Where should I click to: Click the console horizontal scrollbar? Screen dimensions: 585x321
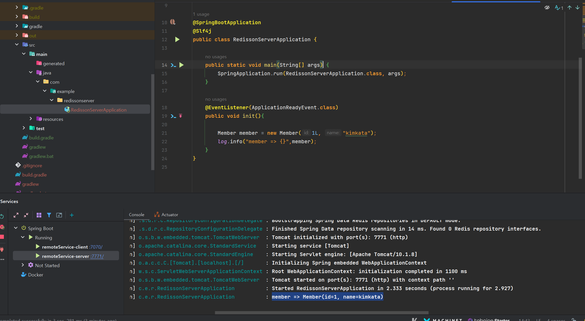[321, 312]
